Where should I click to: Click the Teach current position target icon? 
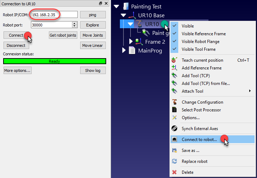click(174, 60)
